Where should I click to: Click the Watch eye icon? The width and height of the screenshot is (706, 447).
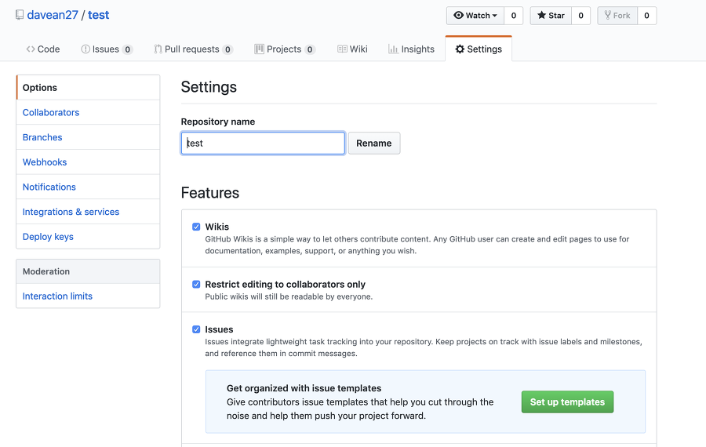[x=458, y=16]
